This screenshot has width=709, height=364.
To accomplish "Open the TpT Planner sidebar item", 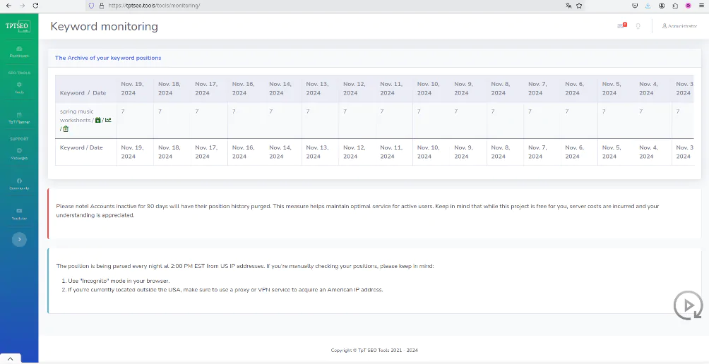I will click(19, 118).
